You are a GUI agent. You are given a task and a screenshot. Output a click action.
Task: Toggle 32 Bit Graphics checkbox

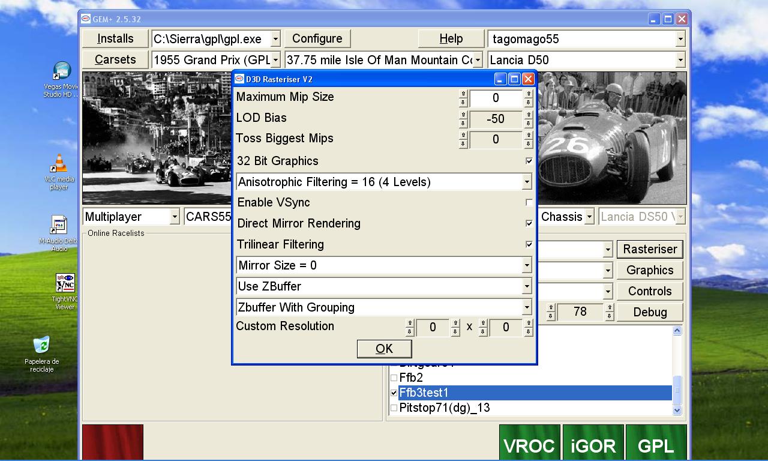pyautogui.click(x=529, y=161)
